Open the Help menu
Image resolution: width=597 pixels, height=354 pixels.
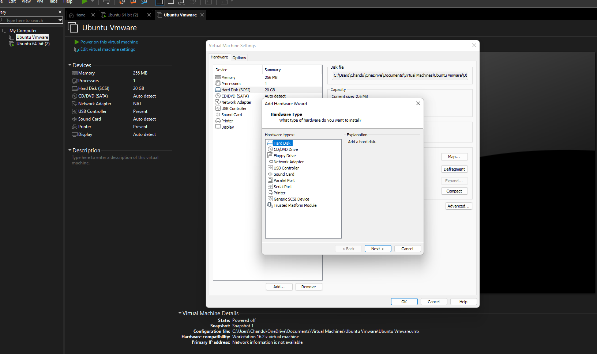pos(68,2)
